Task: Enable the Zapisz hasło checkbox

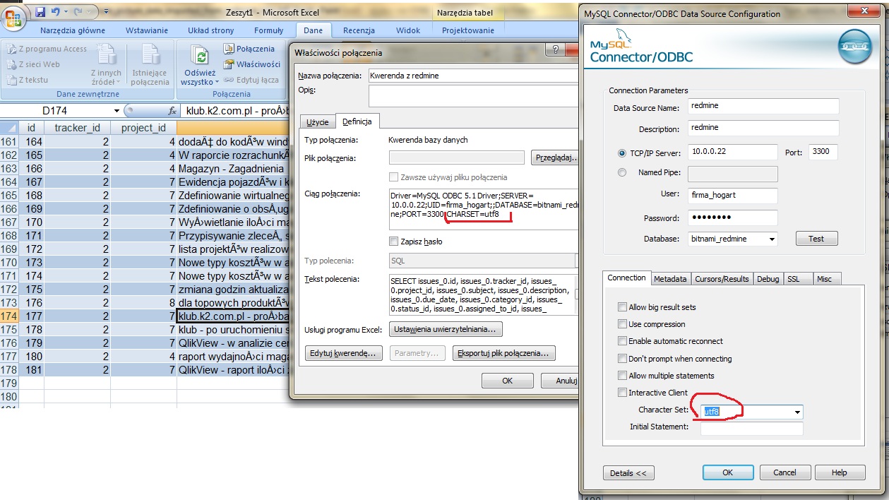Action: pos(394,242)
